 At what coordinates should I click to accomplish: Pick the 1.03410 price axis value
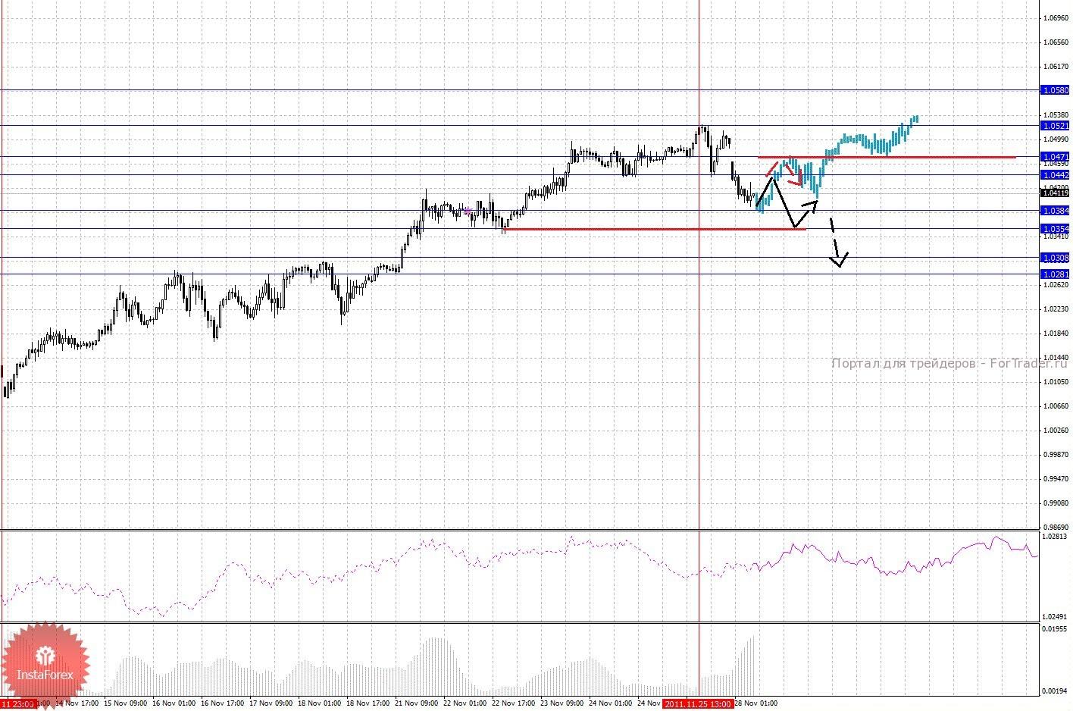(x=1056, y=237)
